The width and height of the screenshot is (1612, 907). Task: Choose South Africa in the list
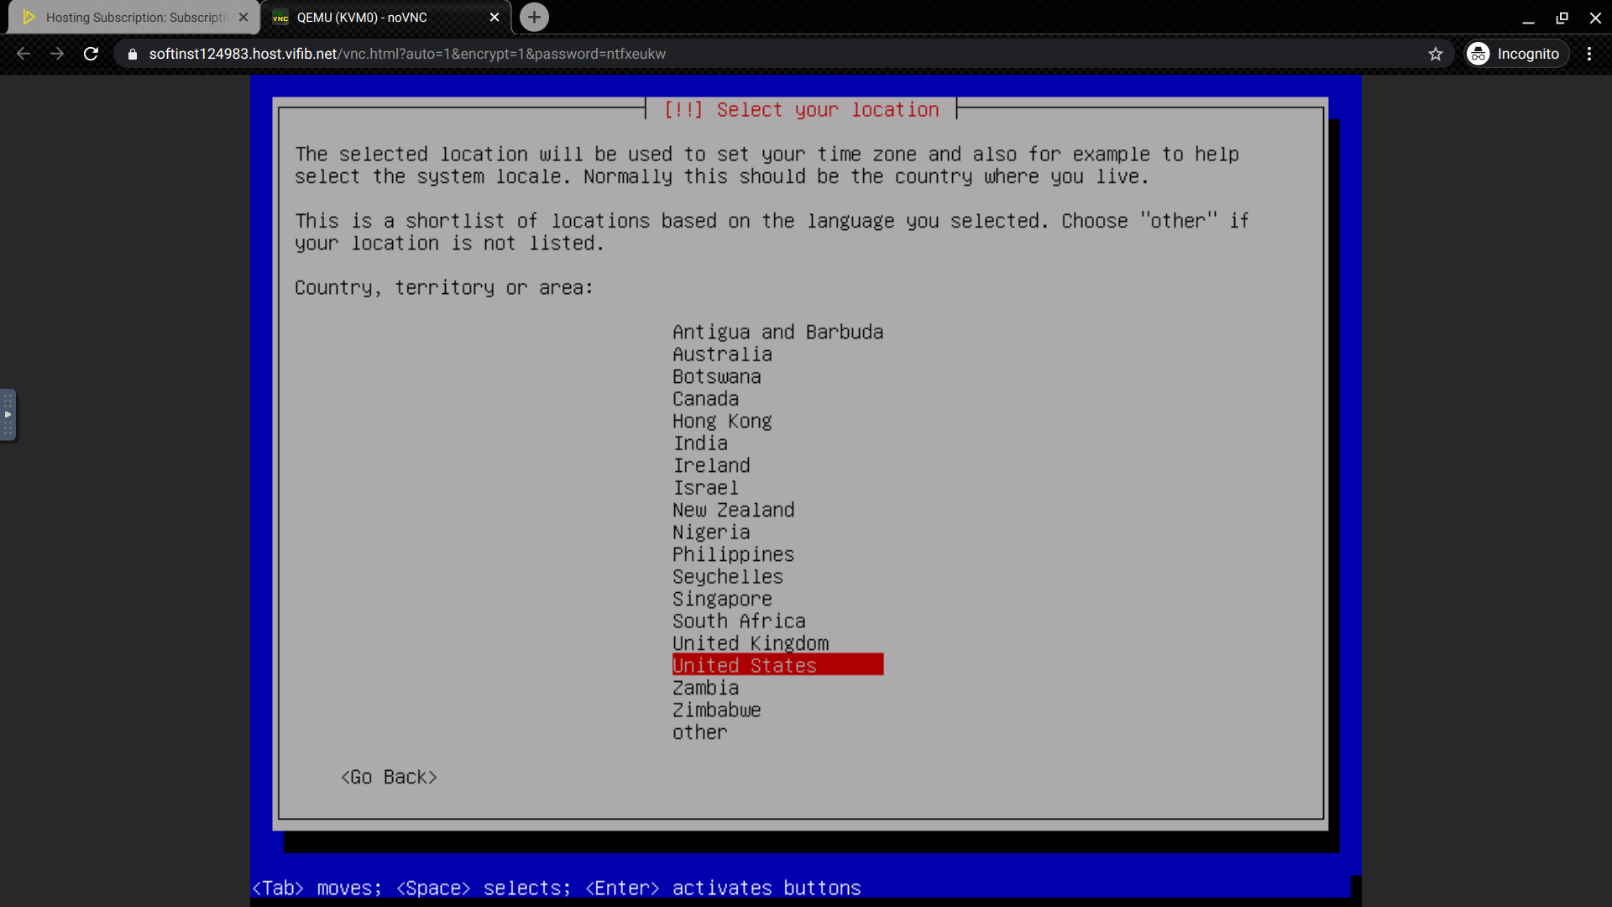click(739, 621)
